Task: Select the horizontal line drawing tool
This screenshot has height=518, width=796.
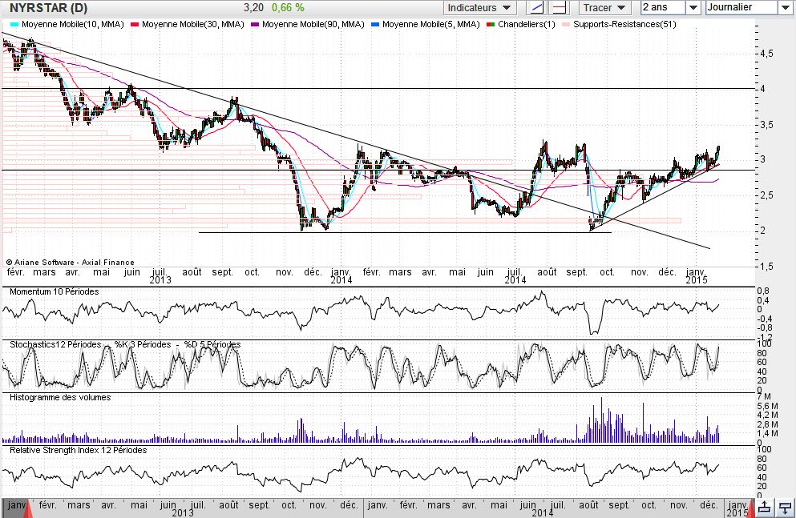Action: click(x=559, y=8)
